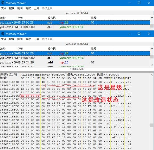Image resolution: width=154 pixels, height=150 pixels.
Task: Click hex address 1F868D1867C
Action: (9, 148)
